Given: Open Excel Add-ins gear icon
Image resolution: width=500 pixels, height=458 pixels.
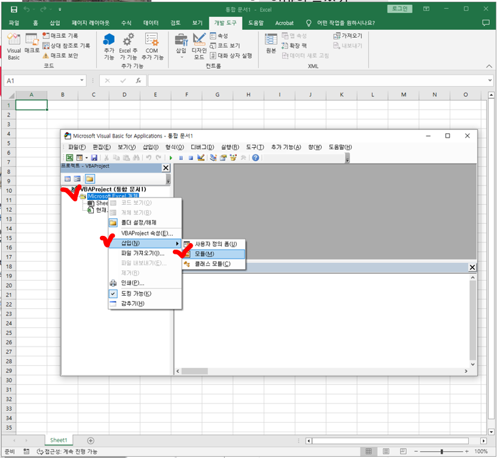Looking at the screenshot, I should pos(128,47).
